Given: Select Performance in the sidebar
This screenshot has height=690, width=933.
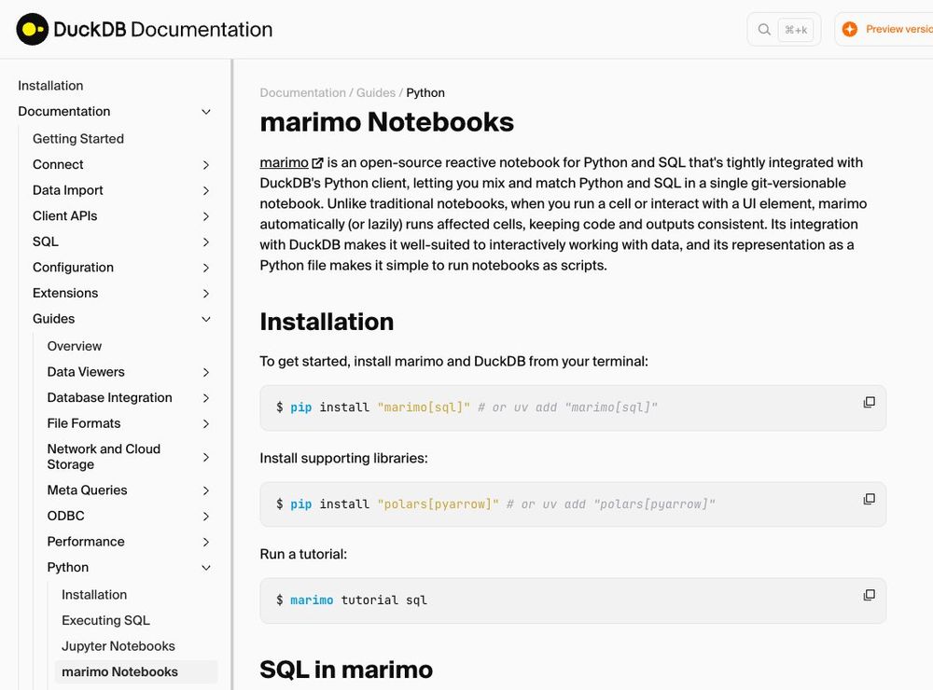Looking at the screenshot, I should (86, 542).
